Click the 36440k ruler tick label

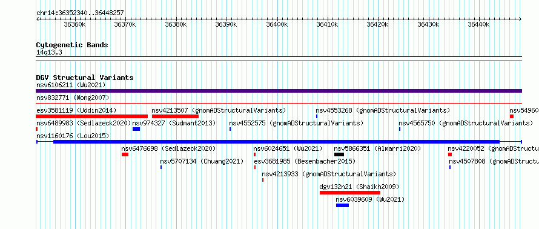(479, 25)
